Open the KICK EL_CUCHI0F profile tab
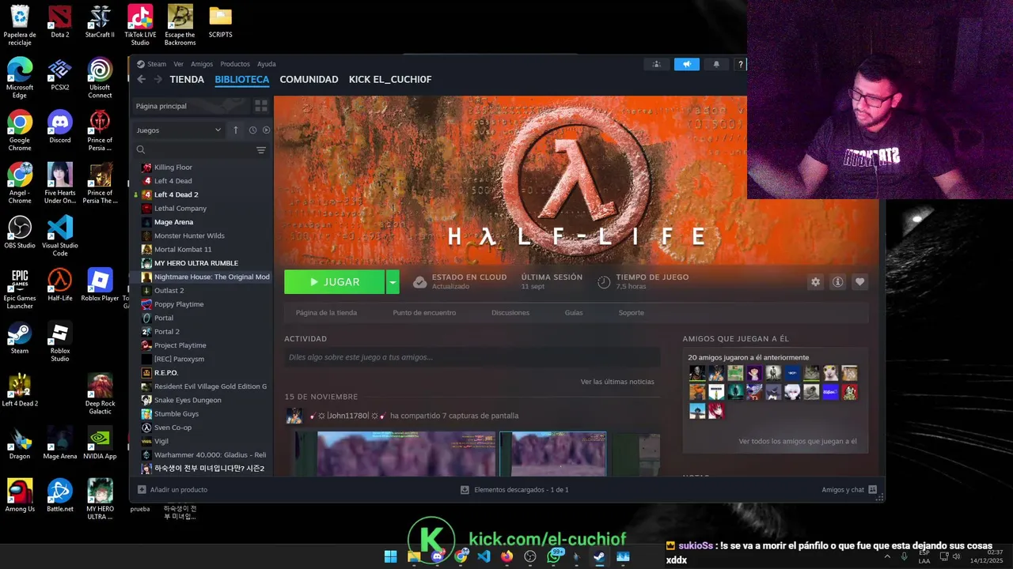Screen dimensions: 1013x569 [390, 79]
